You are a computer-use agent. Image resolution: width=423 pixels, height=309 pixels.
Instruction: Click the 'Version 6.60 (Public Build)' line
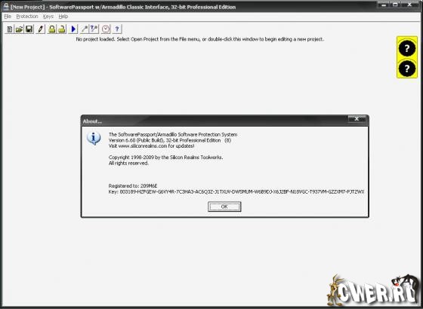coord(170,140)
